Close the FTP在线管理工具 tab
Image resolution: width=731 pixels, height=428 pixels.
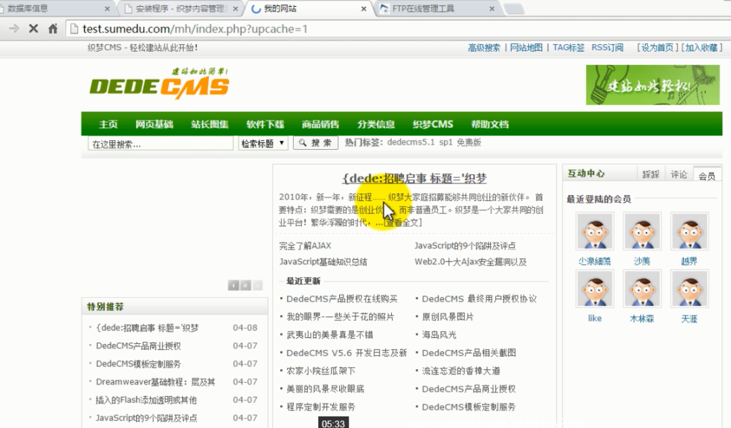pos(492,8)
